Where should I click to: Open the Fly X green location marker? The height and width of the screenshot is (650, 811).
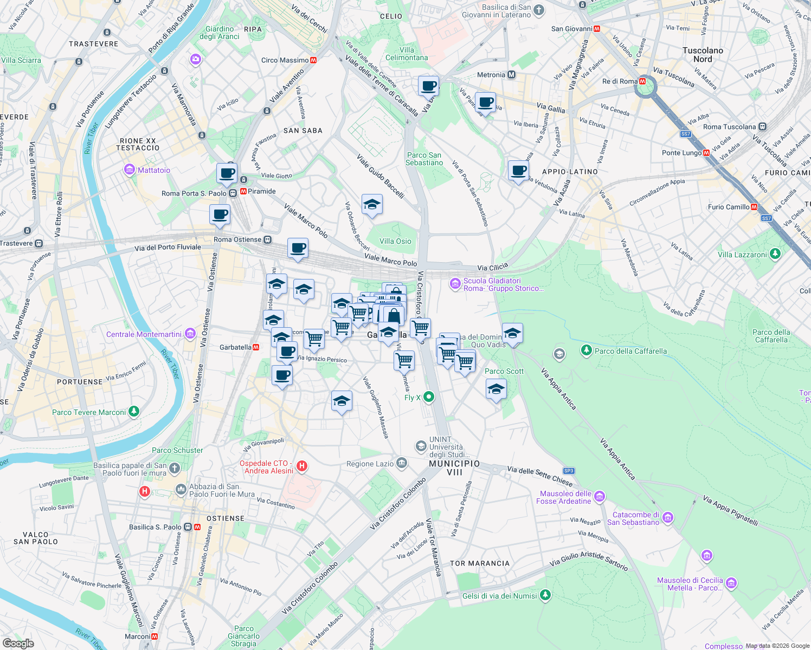[x=428, y=397]
